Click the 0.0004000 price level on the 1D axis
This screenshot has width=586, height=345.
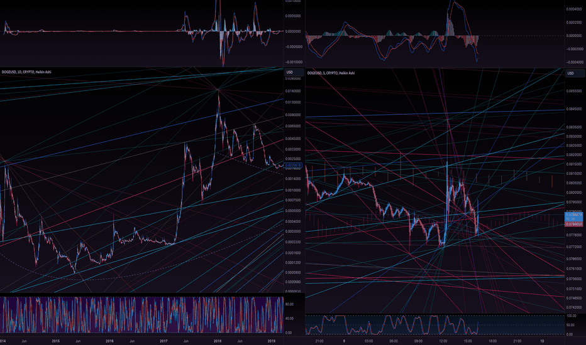pyautogui.click(x=292, y=221)
